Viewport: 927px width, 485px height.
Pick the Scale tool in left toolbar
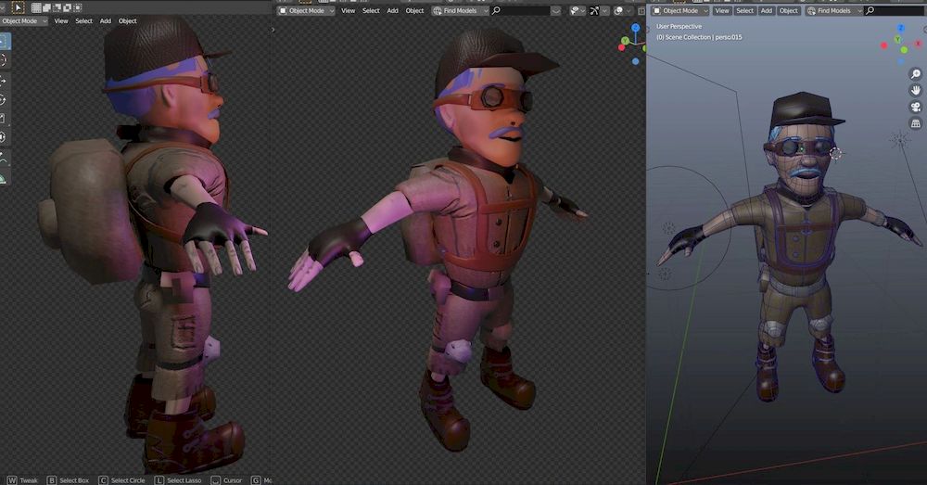[x=3, y=118]
